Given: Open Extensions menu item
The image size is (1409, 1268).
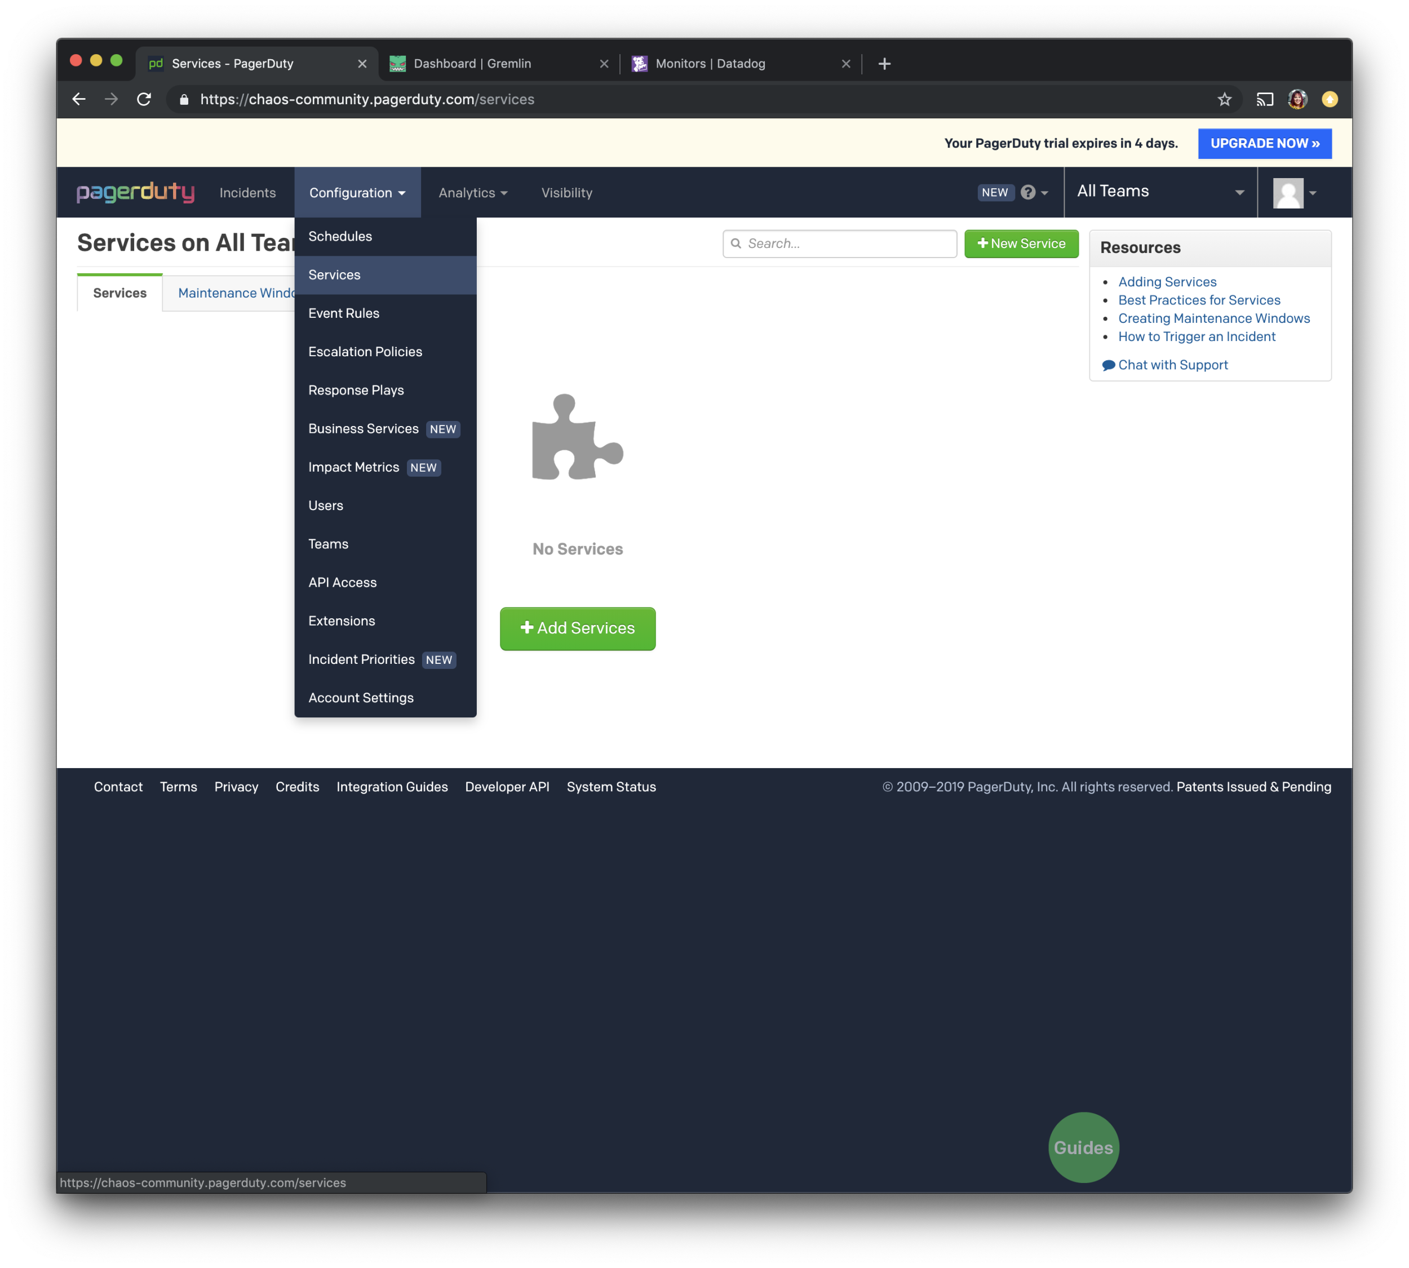Looking at the screenshot, I should [x=386, y=621].
